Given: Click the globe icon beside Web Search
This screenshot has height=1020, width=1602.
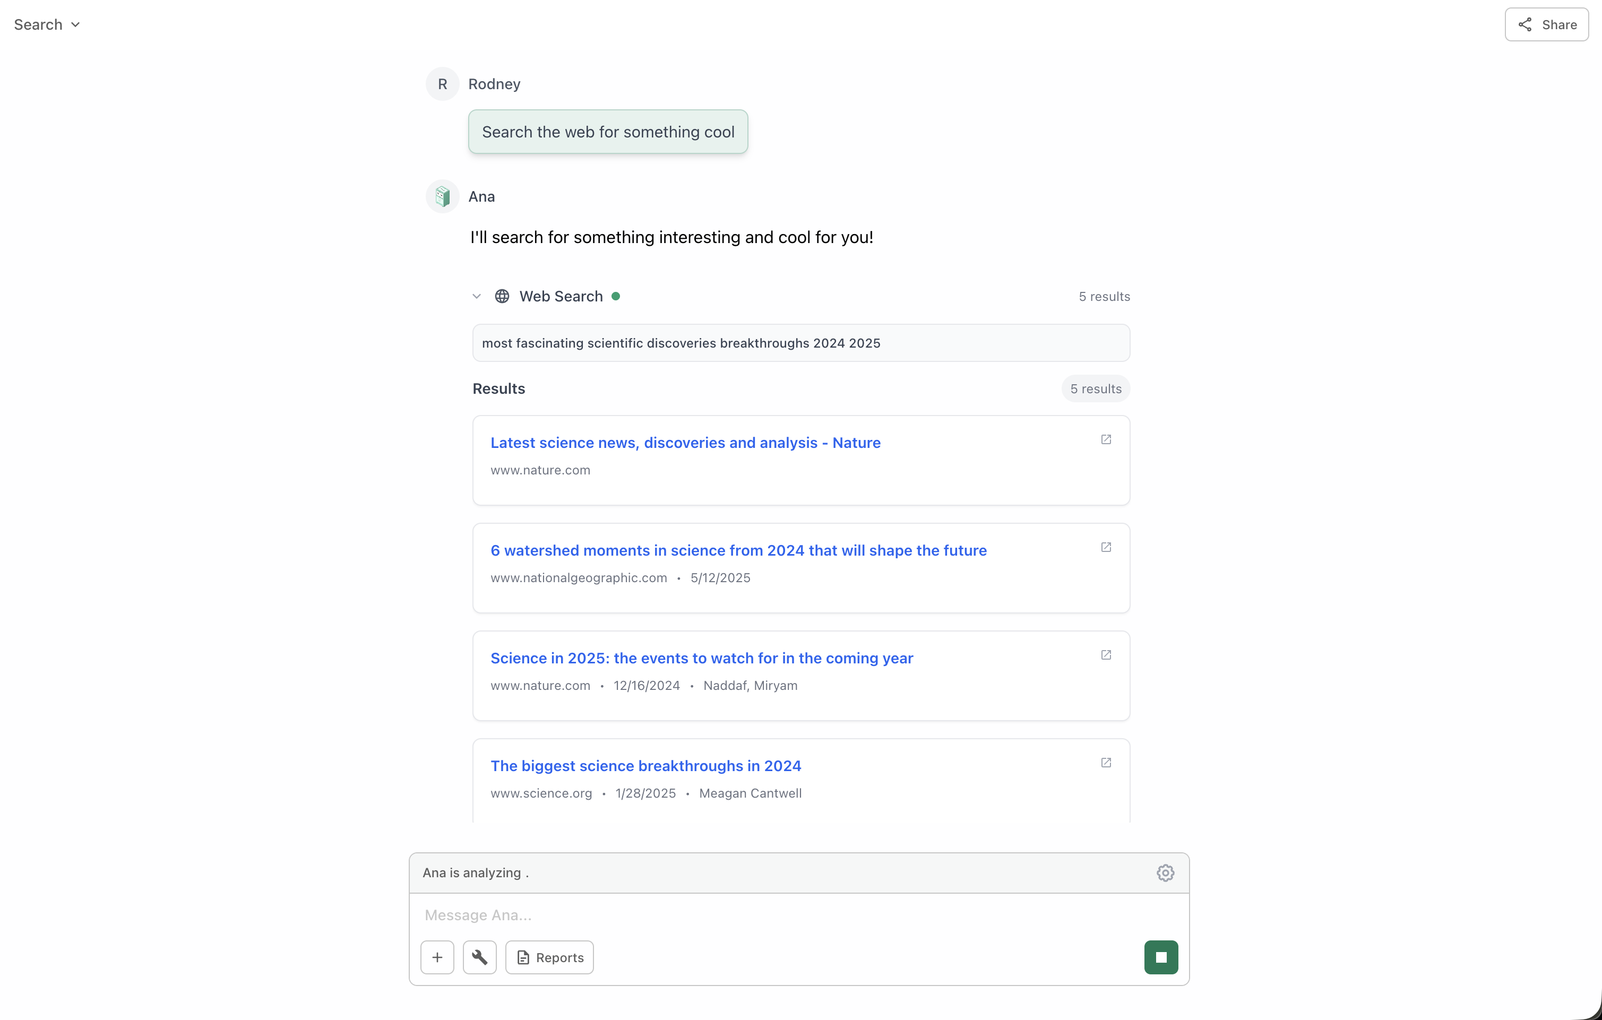Looking at the screenshot, I should click(x=503, y=296).
